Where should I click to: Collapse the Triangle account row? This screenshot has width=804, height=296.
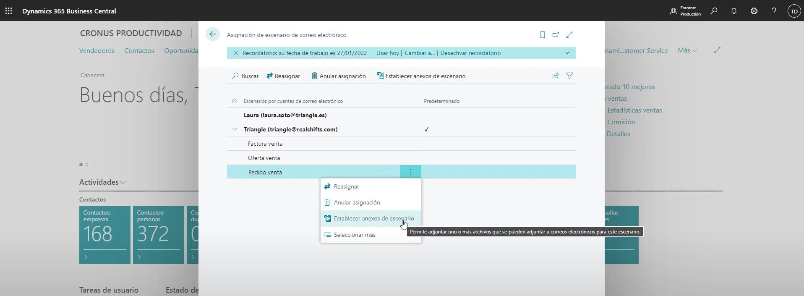(x=235, y=129)
